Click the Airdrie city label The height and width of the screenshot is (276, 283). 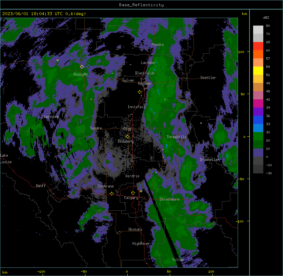point(133,176)
